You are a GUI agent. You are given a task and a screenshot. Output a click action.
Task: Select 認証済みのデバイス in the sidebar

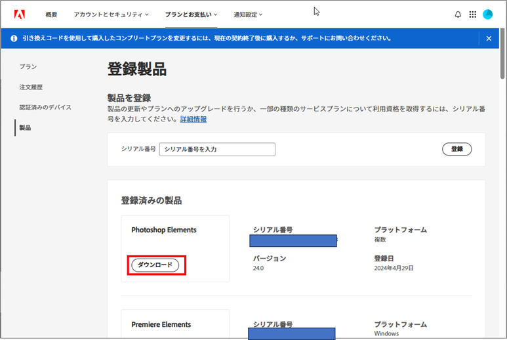pos(45,108)
